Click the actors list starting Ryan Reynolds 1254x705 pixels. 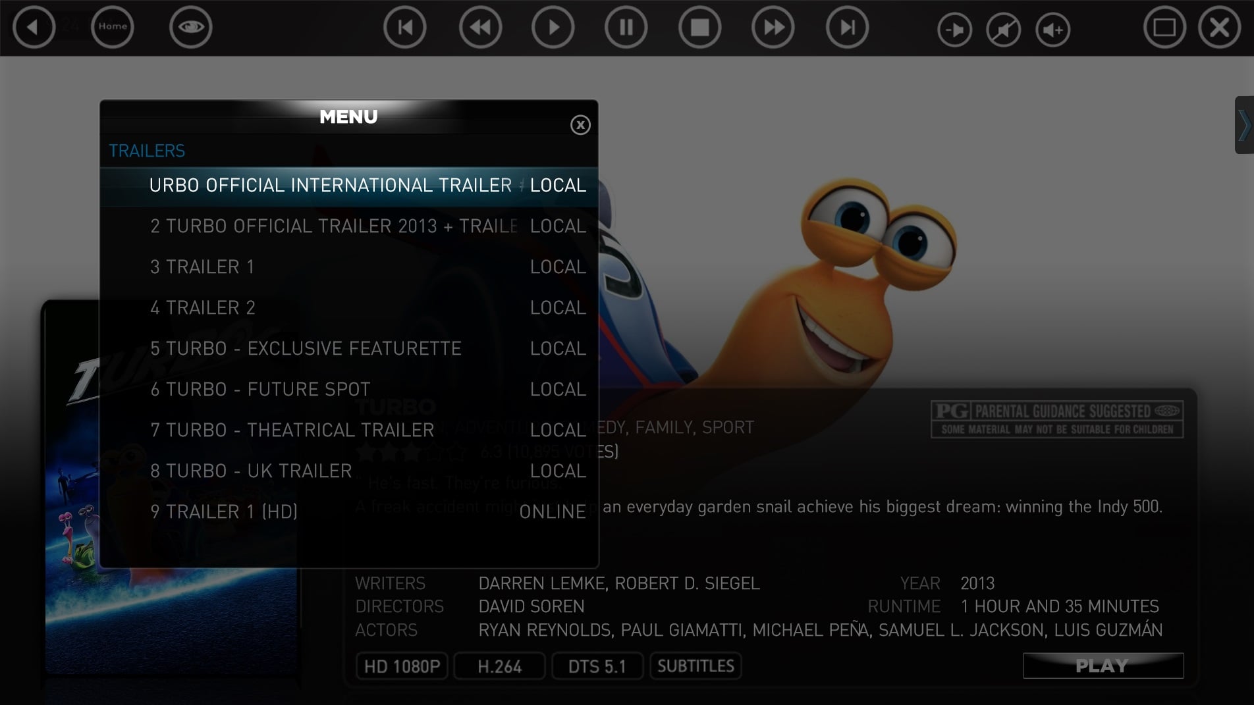(x=821, y=630)
